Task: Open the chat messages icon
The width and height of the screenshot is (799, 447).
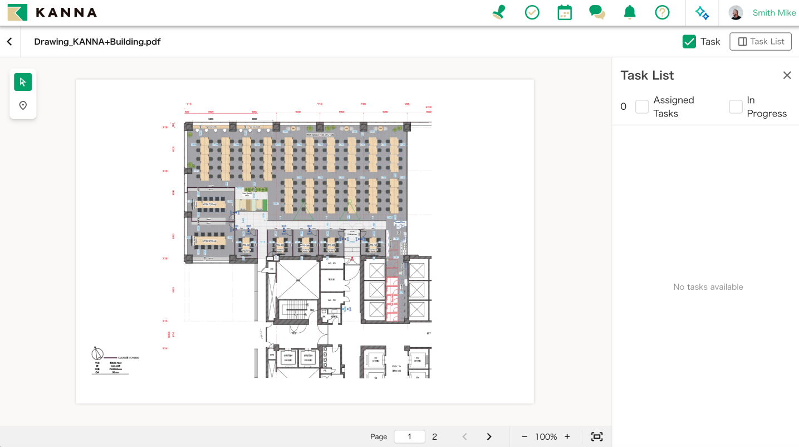Action: click(597, 12)
